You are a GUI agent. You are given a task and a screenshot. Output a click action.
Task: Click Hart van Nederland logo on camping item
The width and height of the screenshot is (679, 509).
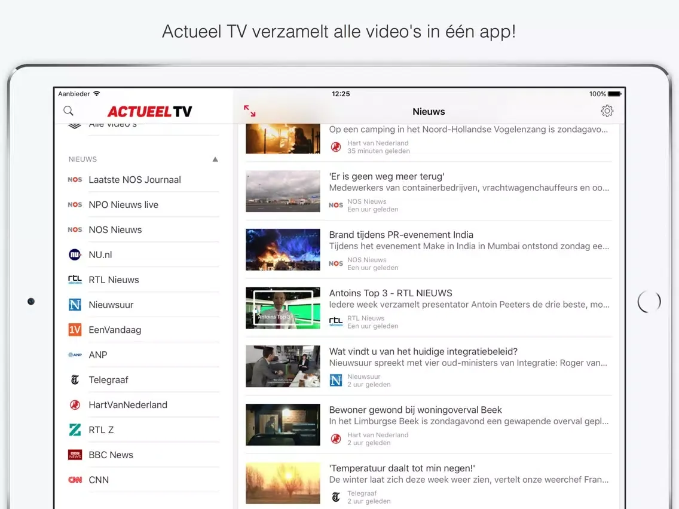336,147
